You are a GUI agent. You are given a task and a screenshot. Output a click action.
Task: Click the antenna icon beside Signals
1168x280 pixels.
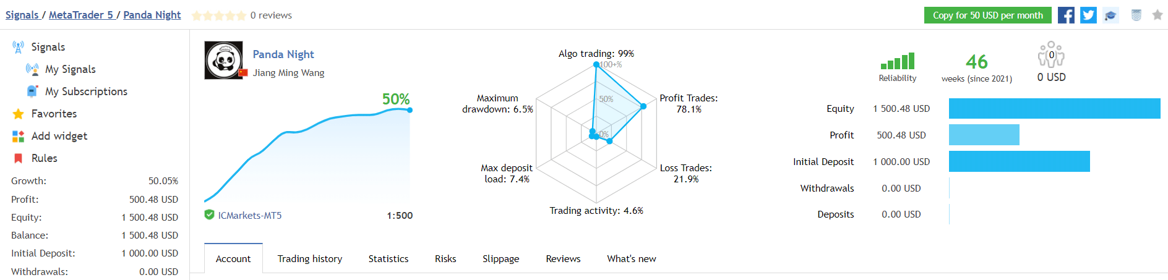pyautogui.click(x=18, y=47)
